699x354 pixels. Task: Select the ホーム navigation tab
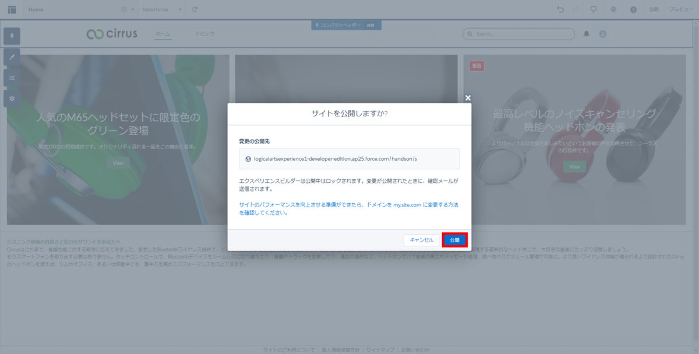(x=163, y=34)
